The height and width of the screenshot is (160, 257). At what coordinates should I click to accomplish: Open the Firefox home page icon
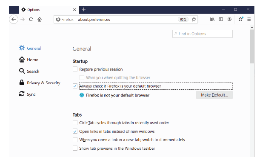[40, 19]
